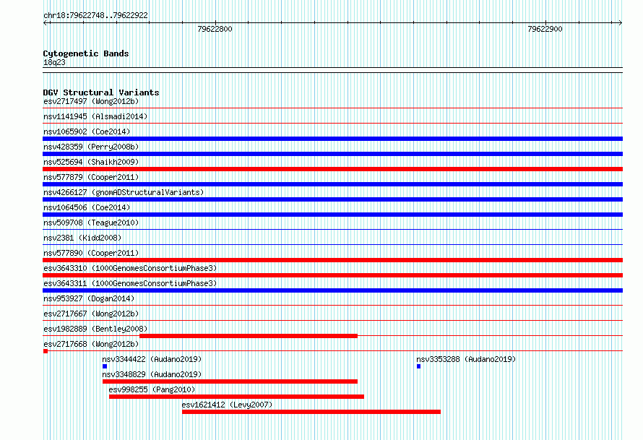Image resolution: width=643 pixels, height=440 pixels.
Task: Select the nsv525694 (Shaikh2009) red bar
Action: click(332, 169)
